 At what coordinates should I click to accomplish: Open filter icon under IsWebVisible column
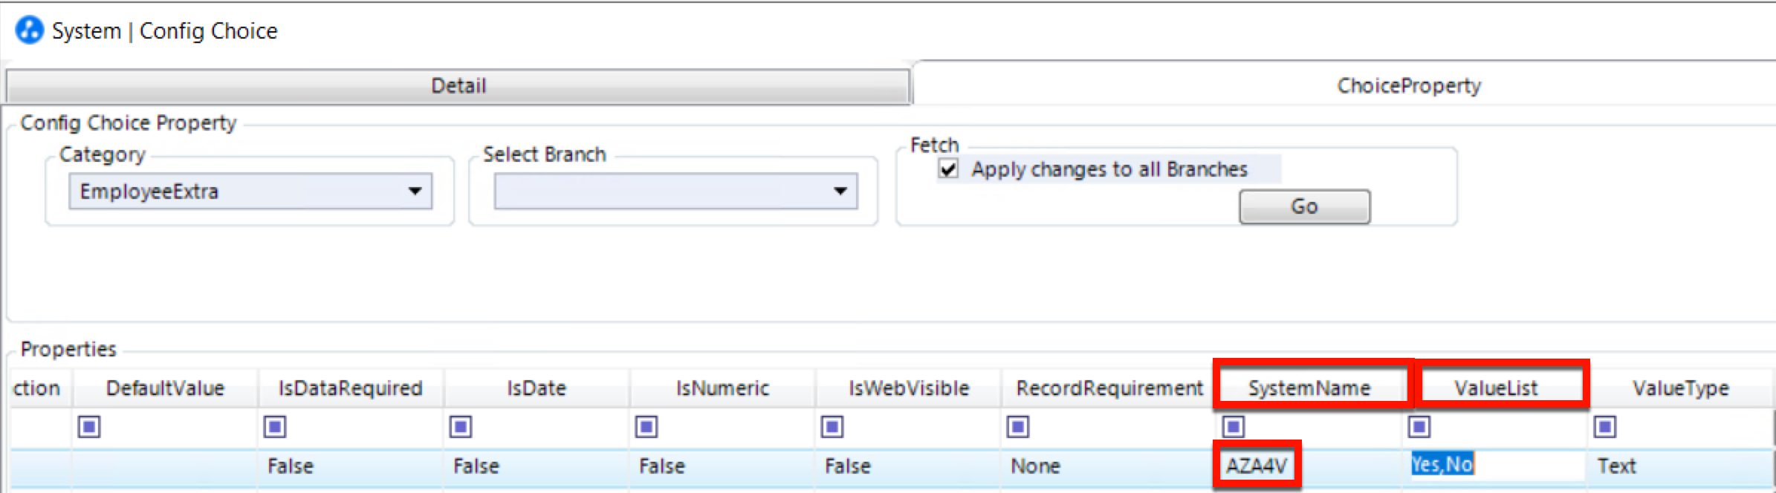832,427
